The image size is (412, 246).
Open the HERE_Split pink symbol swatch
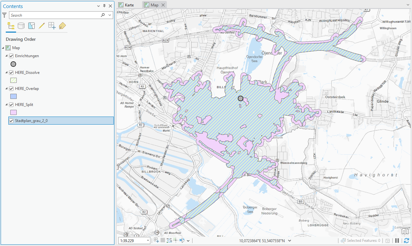(x=13, y=112)
